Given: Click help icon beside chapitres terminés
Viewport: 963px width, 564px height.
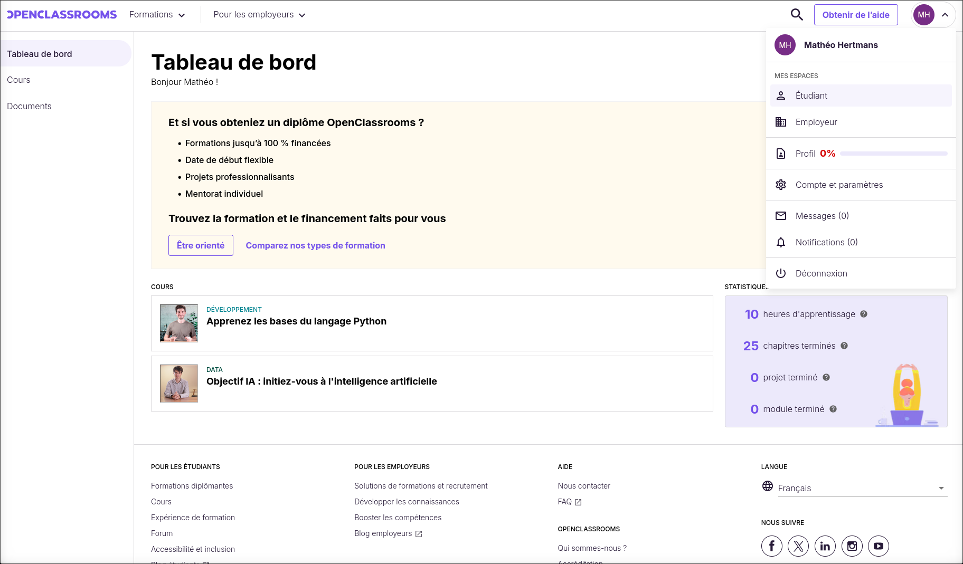Looking at the screenshot, I should (x=844, y=346).
